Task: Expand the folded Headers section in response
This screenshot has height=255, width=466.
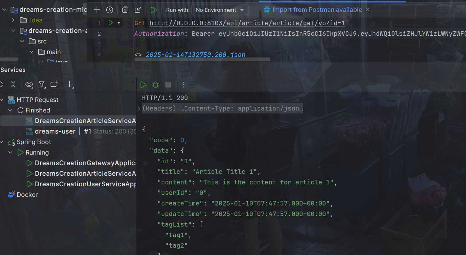Action: (x=139, y=108)
